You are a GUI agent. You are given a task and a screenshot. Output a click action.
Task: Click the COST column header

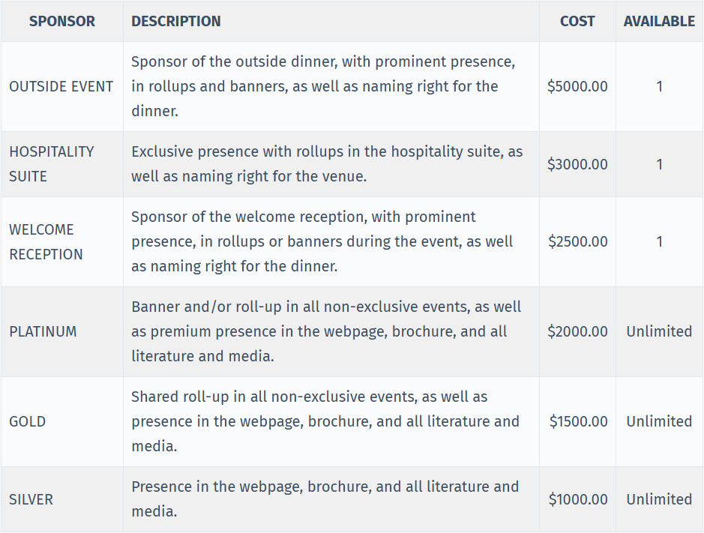(x=577, y=21)
